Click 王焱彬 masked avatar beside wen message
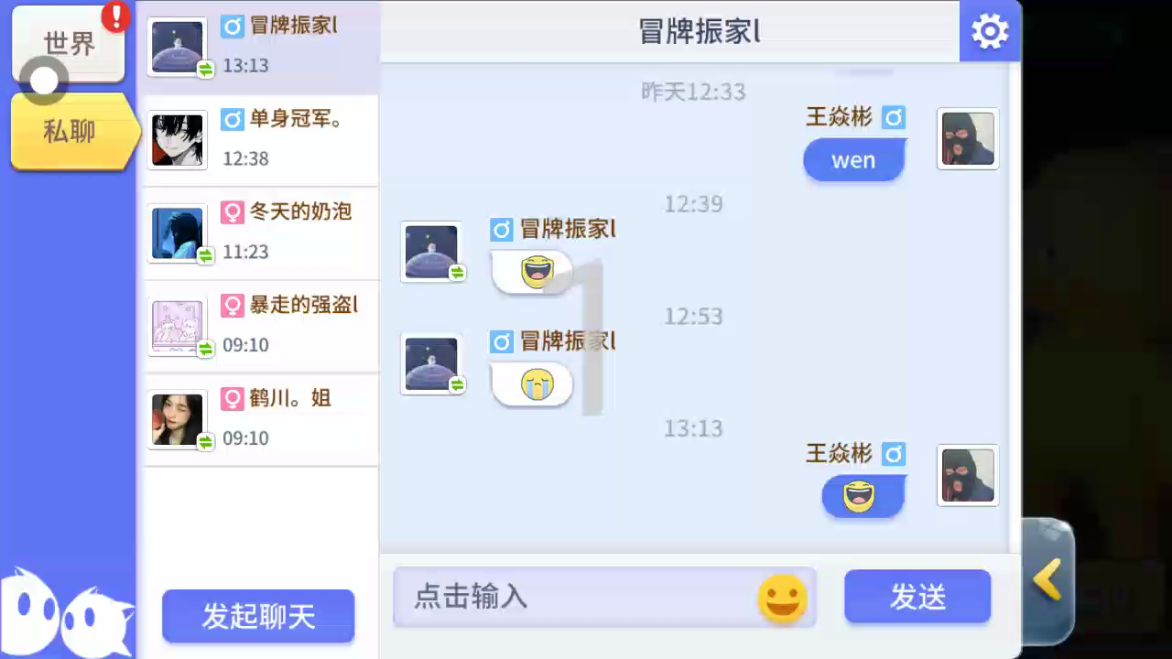The image size is (1172, 659). [x=968, y=139]
